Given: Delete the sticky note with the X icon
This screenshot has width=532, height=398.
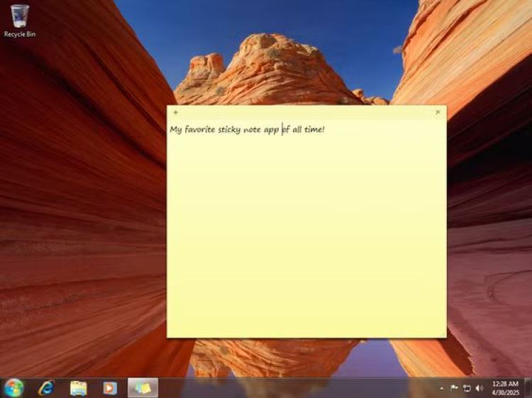Looking at the screenshot, I should pyautogui.click(x=438, y=112).
